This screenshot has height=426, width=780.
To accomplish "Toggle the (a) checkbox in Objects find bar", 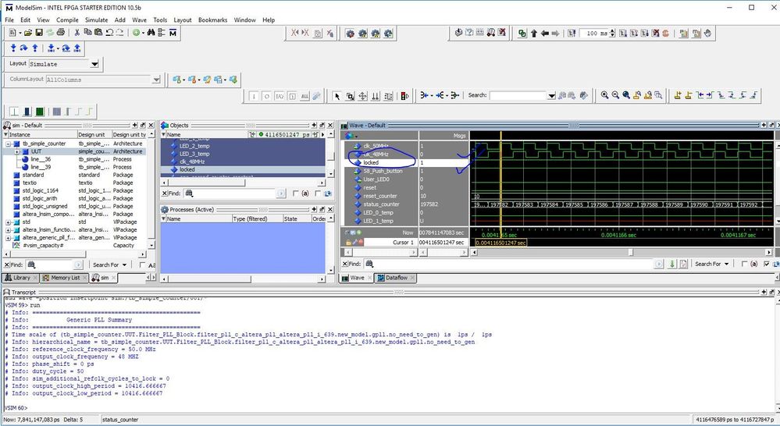I will [295, 193].
